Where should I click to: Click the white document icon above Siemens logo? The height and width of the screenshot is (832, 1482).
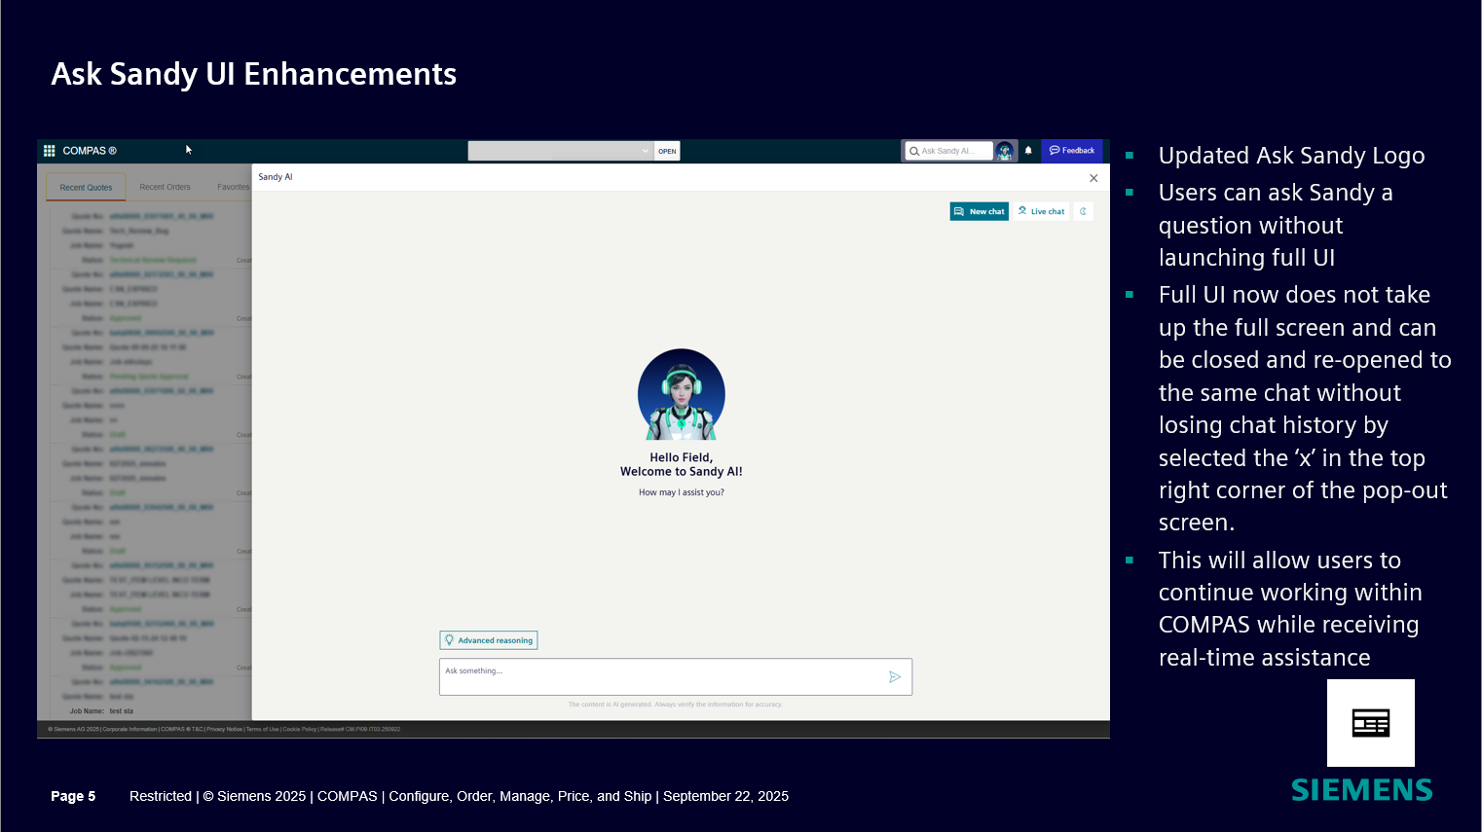coord(1371,723)
